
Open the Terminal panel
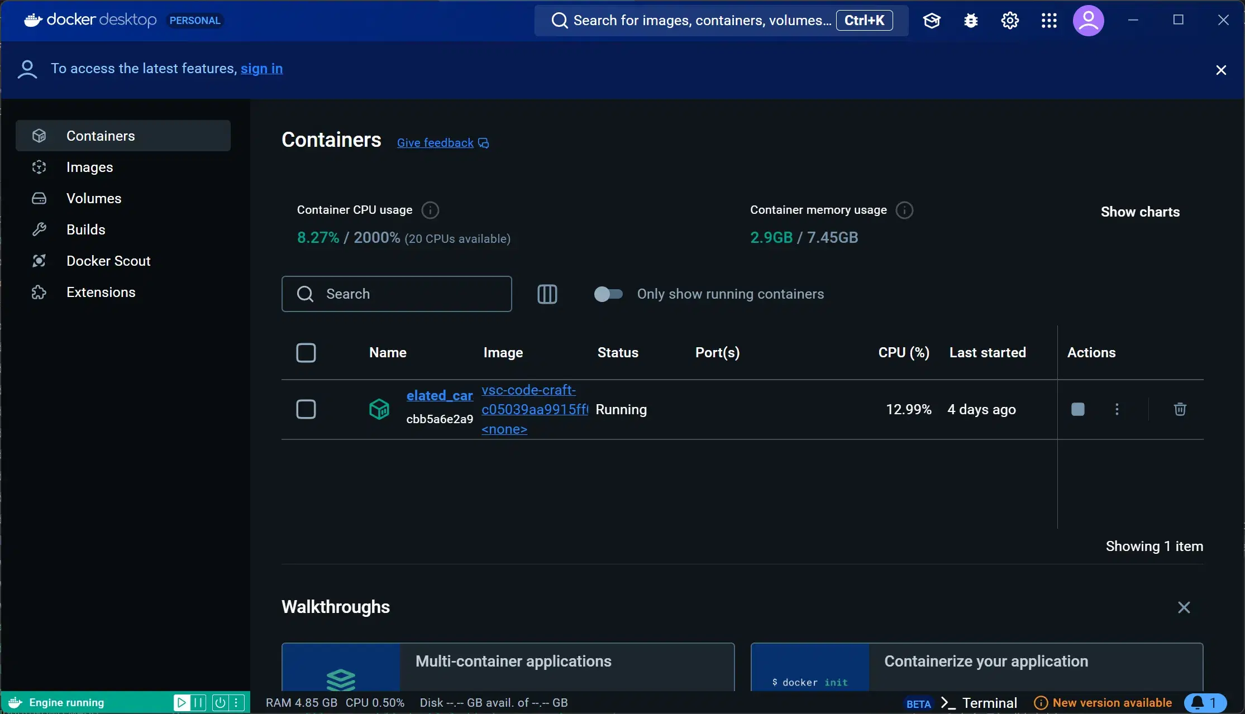point(979,703)
